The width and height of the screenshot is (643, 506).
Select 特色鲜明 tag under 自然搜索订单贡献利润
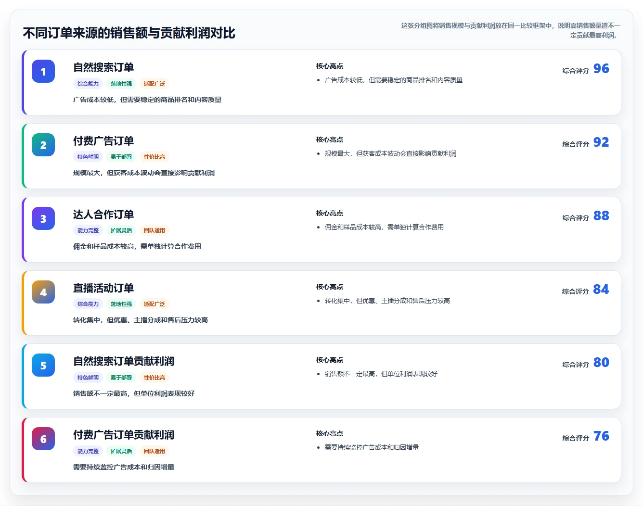point(88,378)
